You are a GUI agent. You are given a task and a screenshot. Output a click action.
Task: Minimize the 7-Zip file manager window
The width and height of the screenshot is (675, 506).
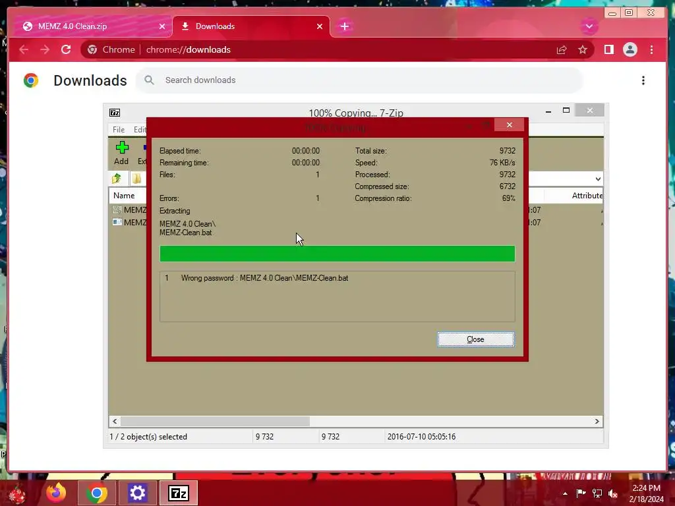[x=548, y=111]
